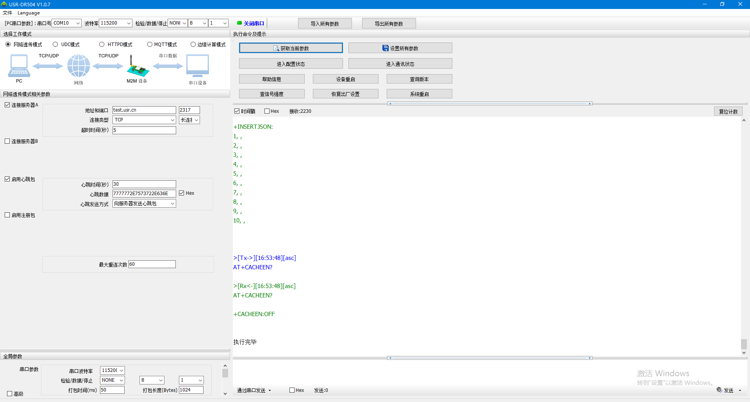Click the 设备重启 button

(x=345, y=79)
